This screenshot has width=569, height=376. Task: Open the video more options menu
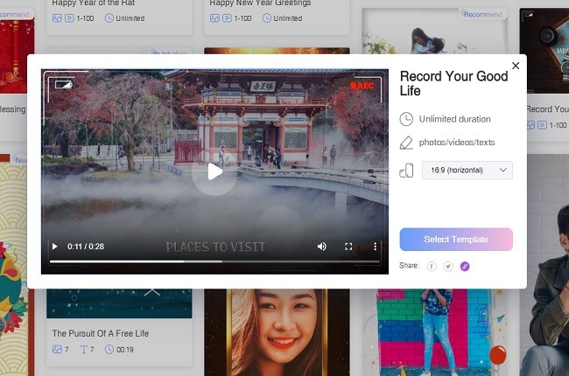[376, 247]
